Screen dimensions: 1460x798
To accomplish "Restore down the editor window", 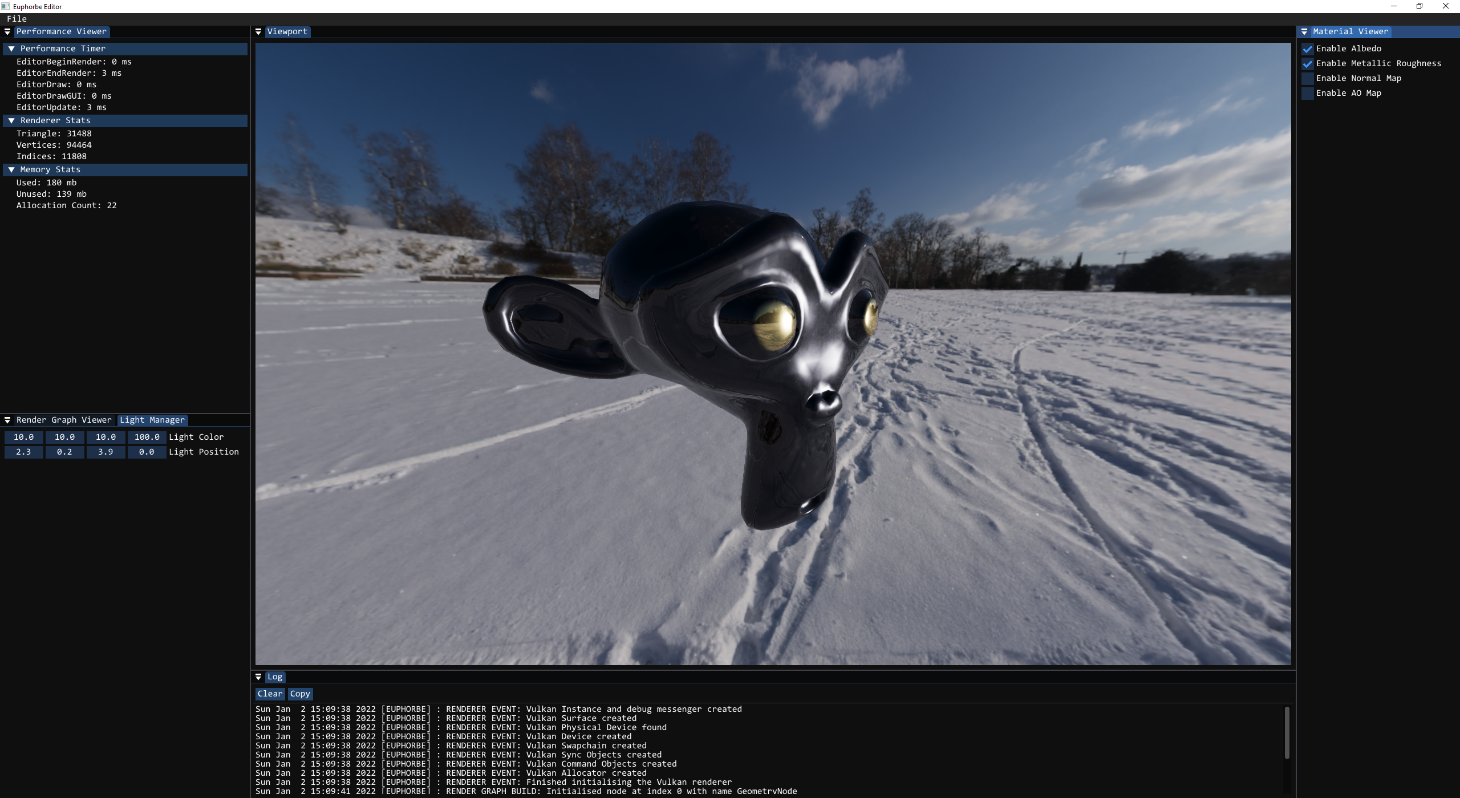I will tap(1420, 6).
